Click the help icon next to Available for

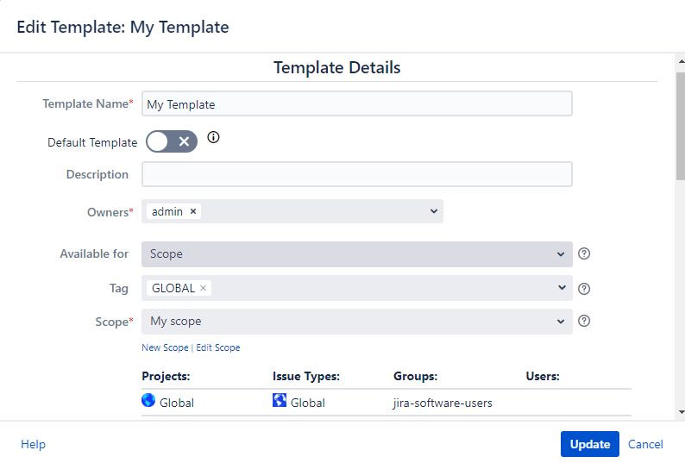(x=584, y=253)
